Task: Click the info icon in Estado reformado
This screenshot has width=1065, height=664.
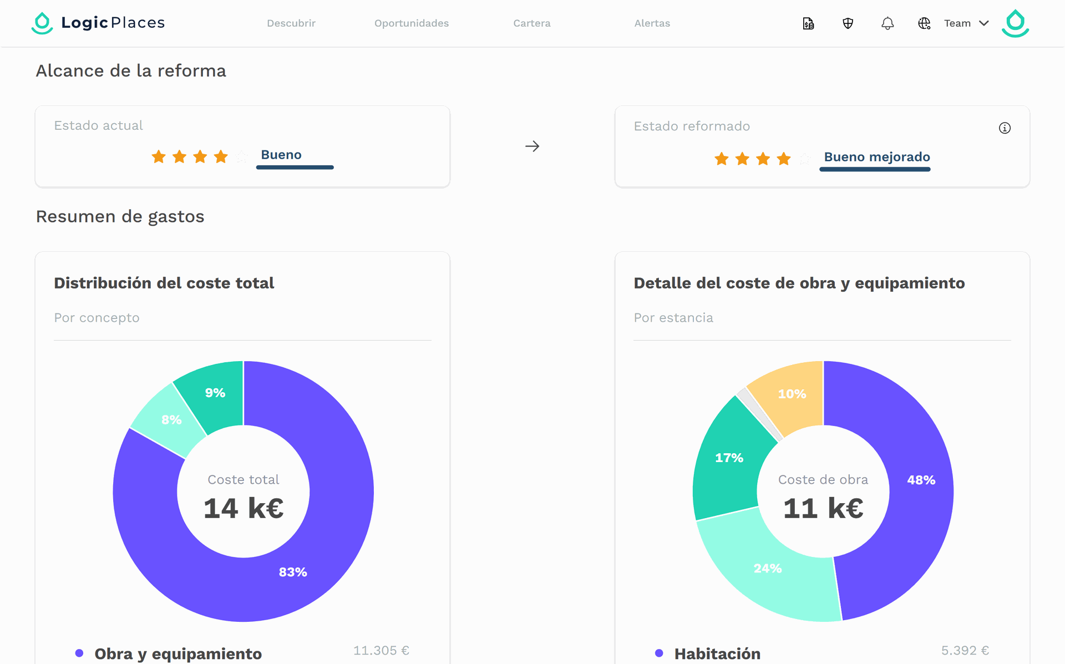Action: [x=1005, y=128]
